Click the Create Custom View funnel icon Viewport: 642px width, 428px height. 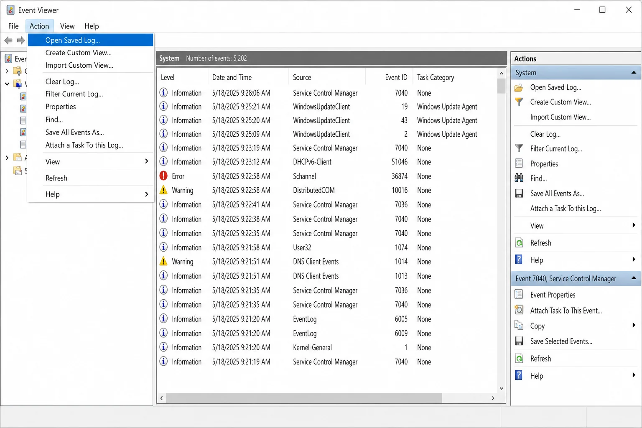point(519,102)
